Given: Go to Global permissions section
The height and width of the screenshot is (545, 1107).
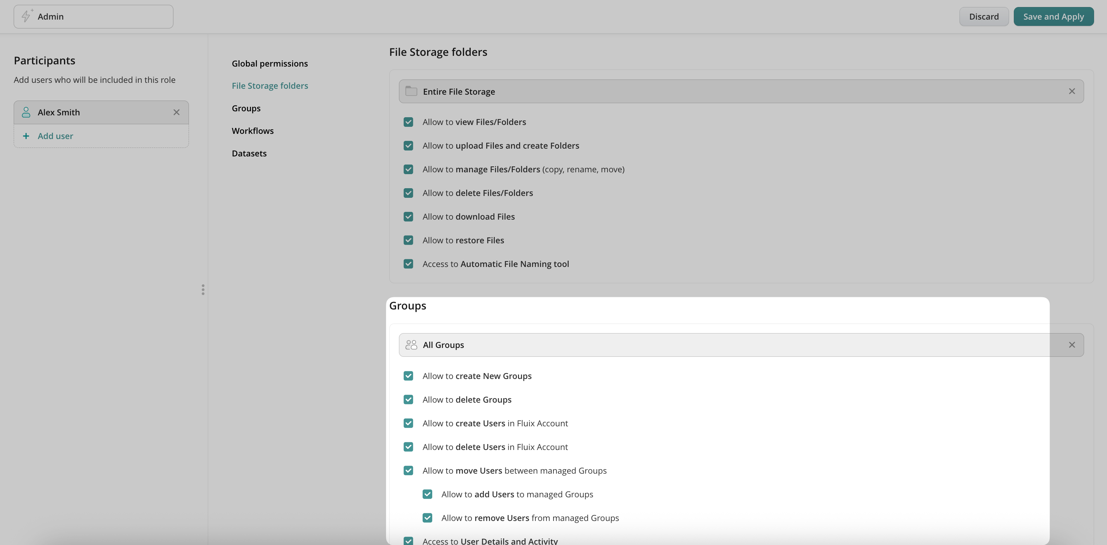Looking at the screenshot, I should (x=270, y=64).
